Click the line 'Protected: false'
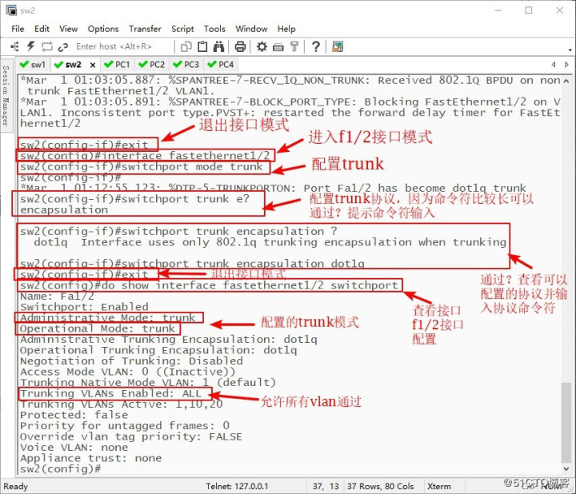 [74, 415]
